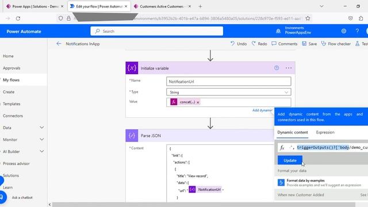Click the tracking protection shield icon

(x=60, y=18)
